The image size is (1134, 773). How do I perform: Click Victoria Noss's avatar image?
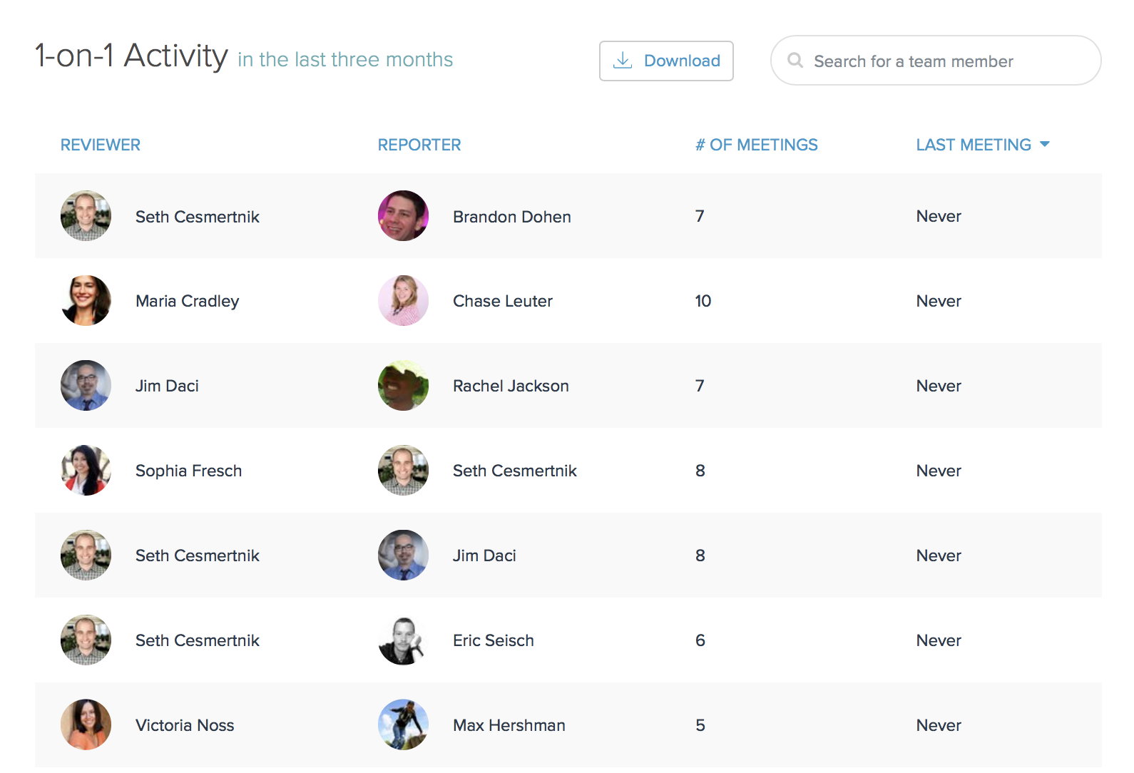pos(86,725)
